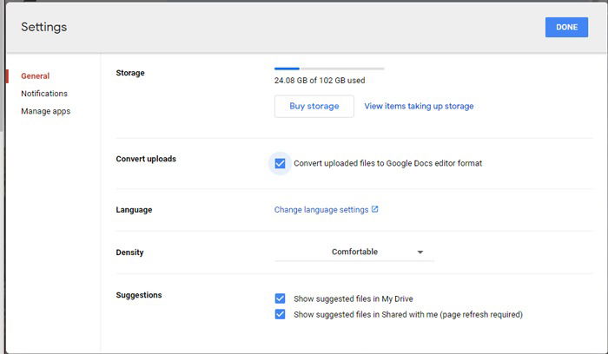Click the storage usage progress bar

point(329,69)
